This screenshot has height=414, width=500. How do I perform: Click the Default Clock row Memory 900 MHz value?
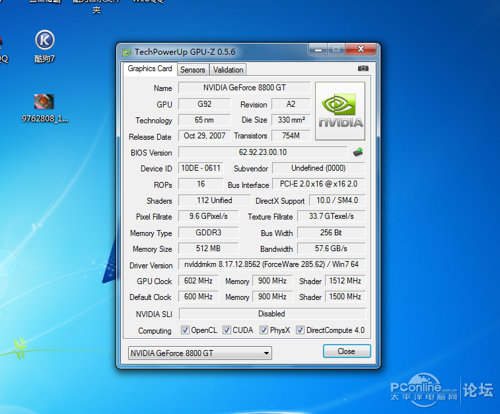click(272, 297)
